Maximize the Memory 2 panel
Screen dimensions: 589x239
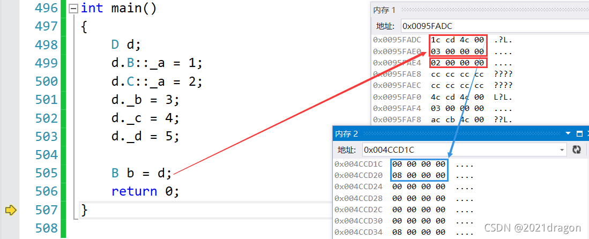[x=579, y=134]
